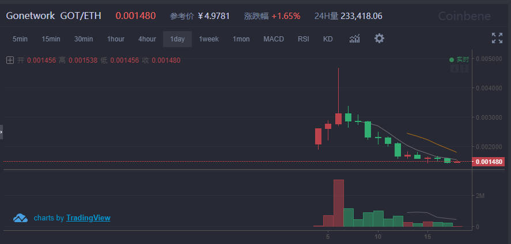Click the 0.001480 current price label
Viewport: 511px width, 244px height.
pos(489,162)
